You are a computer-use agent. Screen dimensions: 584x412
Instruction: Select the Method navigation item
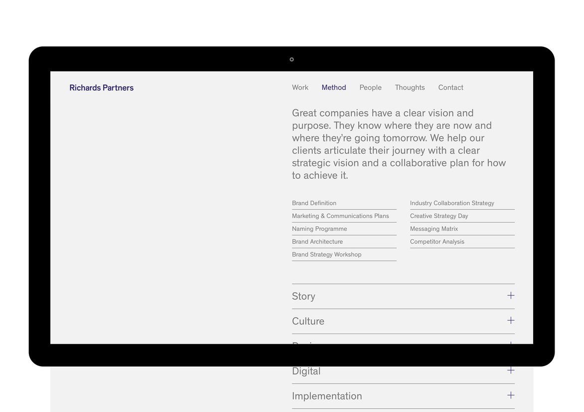tap(334, 87)
